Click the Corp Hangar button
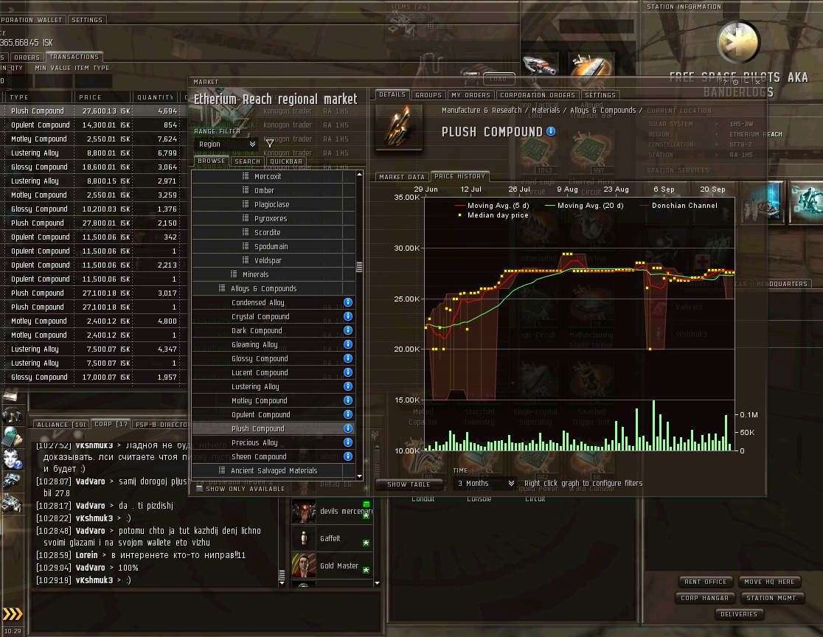This screenshot has width=823, height=637. pos(704,598)
